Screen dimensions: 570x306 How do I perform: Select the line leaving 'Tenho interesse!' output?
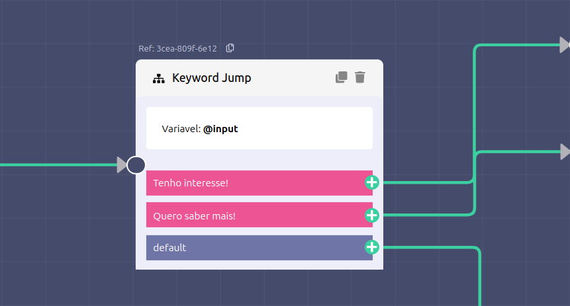[424, 182]
